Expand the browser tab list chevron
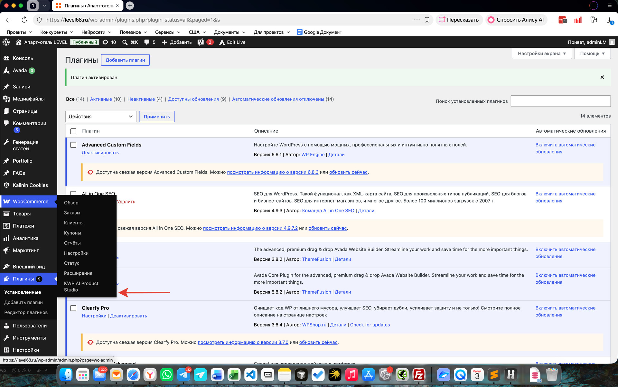The width and height of the screenshot is (618, 387). pos(44,5)
